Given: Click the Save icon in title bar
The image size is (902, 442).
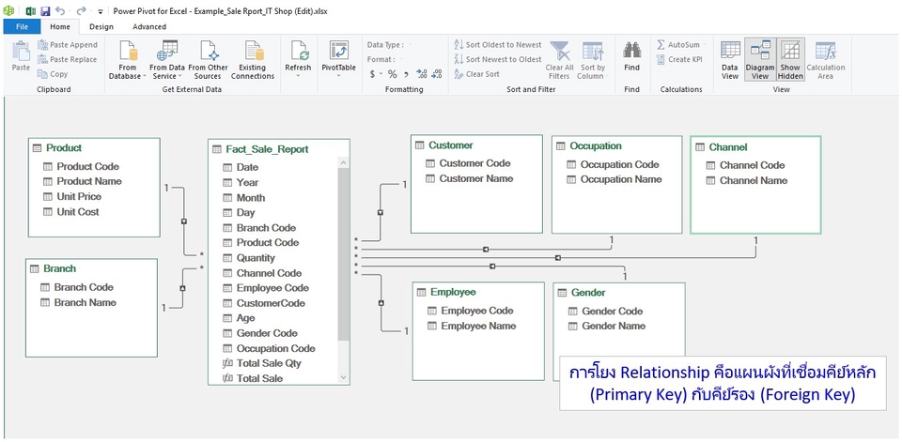Looking at the screenshot, I should pyautogui.click(x=45, y=10).
